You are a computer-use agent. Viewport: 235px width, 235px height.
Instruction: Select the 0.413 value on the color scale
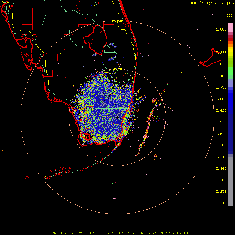coord(221,157)
